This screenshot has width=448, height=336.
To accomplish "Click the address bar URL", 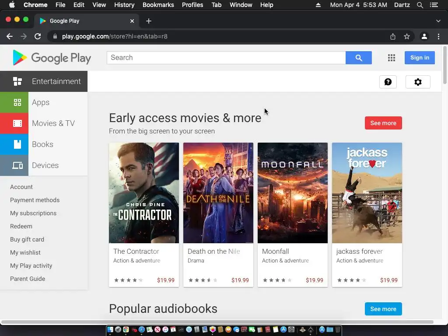I will tap(115, 37).
